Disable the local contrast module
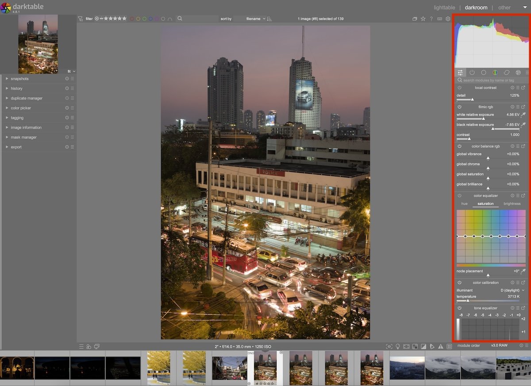The height and width of the screenshot is (386, 531). tap(460, 88)
